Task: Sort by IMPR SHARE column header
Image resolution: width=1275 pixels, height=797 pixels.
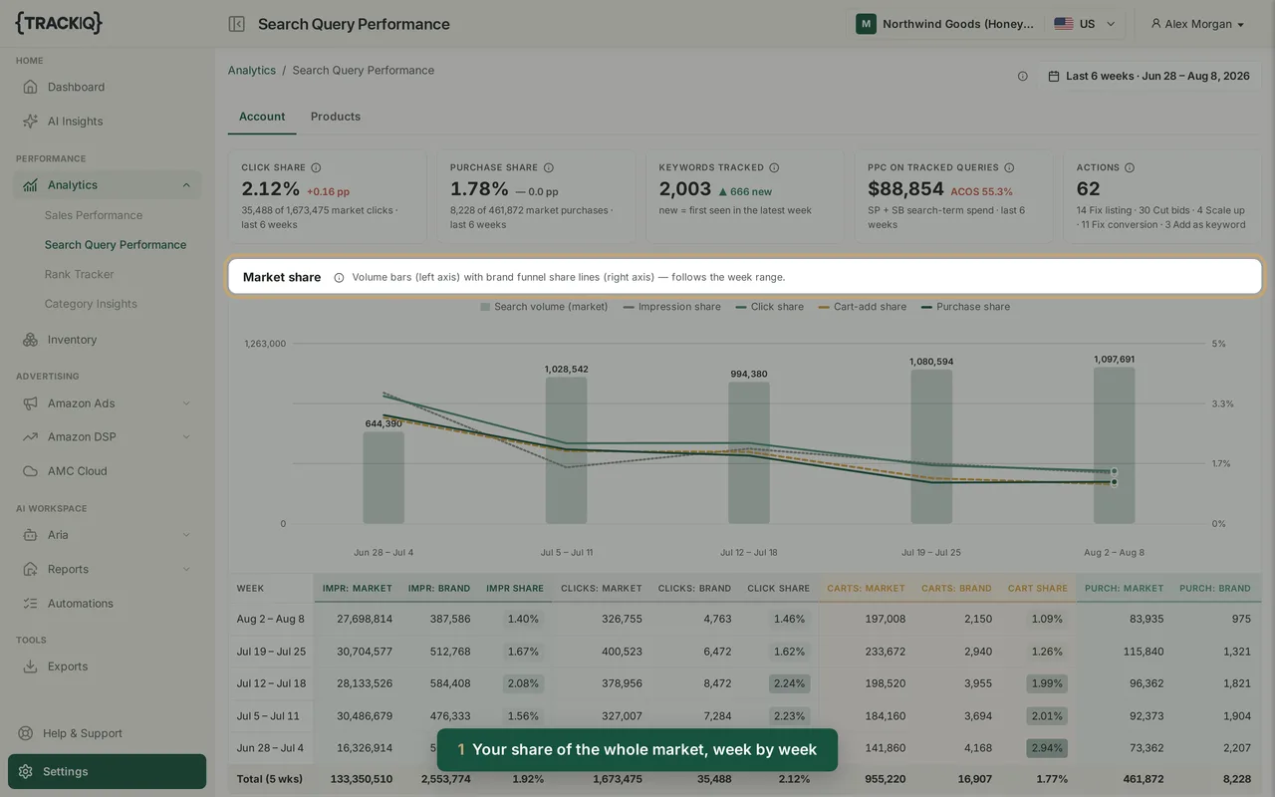Action: (515, 588)
